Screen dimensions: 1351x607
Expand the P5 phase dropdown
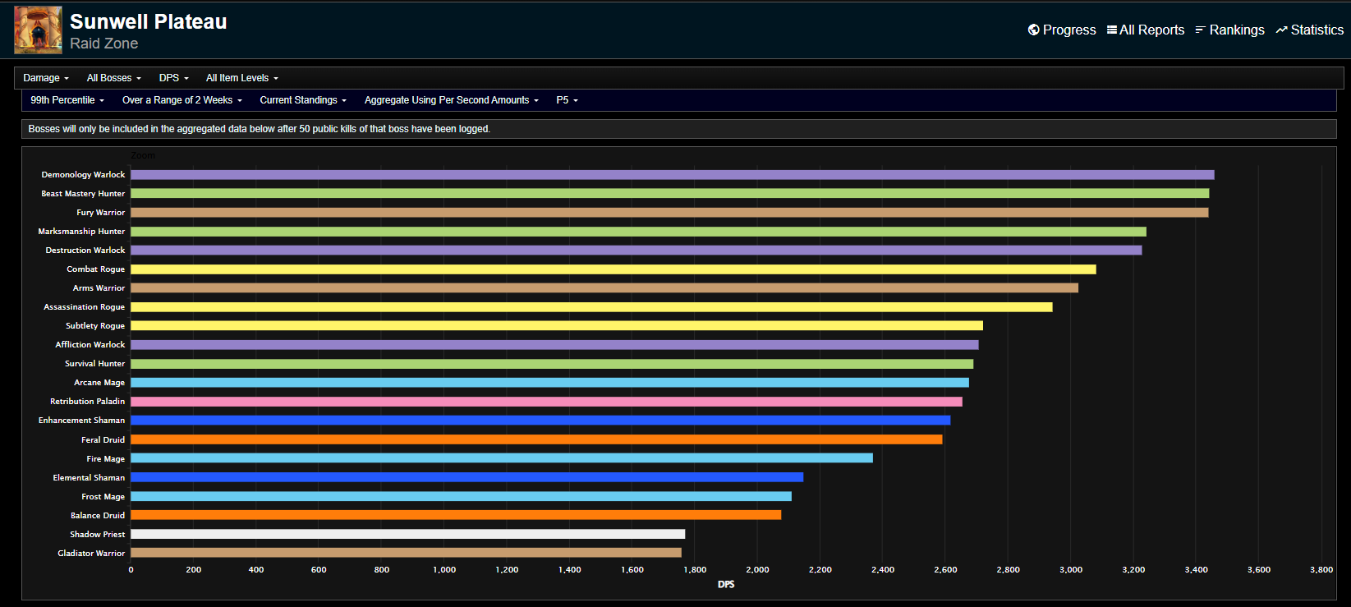[568, 100]
